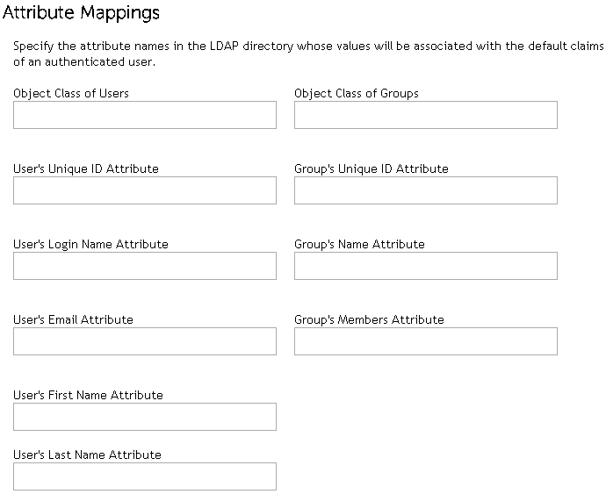The width and height of the screenshot is (606, 494).
Task: Click the "Group's Members Attribute" label text
Action: click(369, 319)
